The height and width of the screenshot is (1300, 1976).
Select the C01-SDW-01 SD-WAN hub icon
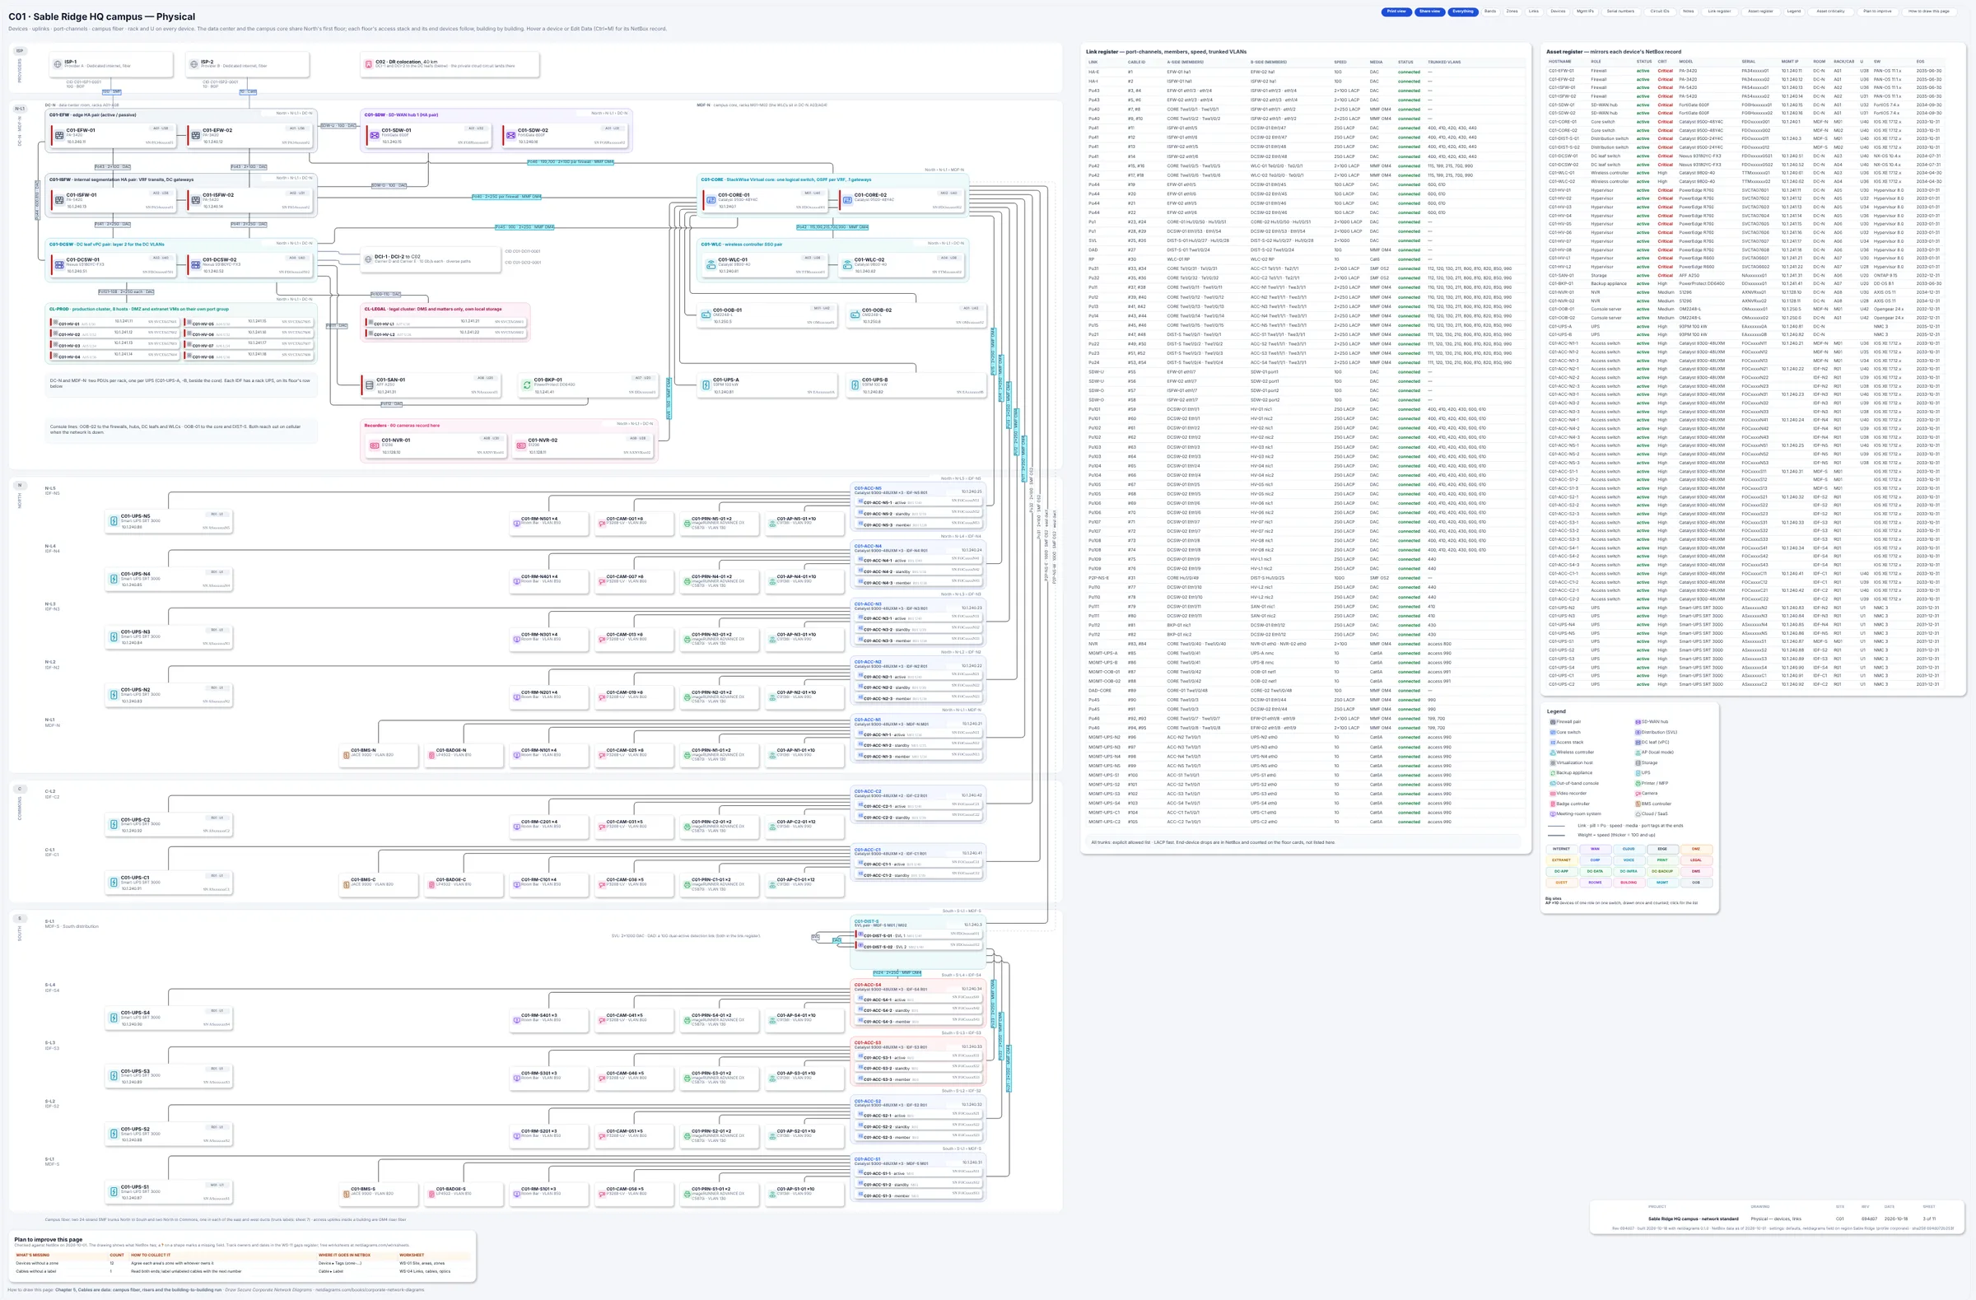click(x=375, y=134)
